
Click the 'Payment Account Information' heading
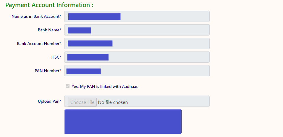[x=49, y=5]
